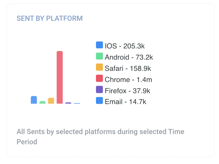Screen dimensions: 219x164
Task: Toggle the "Android - 73.2k" legend label
Action: tap(129, 57)
